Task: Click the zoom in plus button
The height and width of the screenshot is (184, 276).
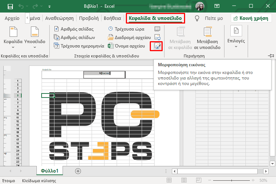Action: pyautogui.click(x=253, y=180)
